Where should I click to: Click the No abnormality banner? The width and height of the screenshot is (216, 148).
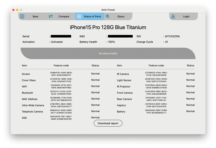[108, 53]
